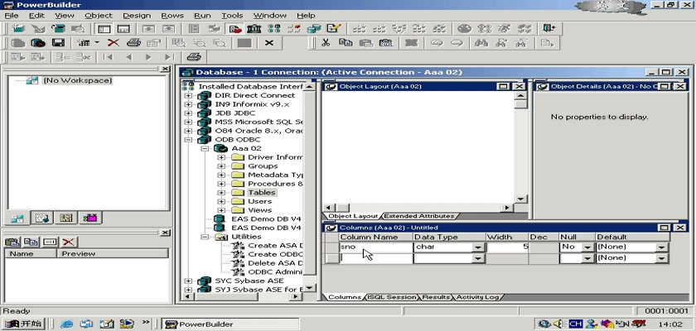Click the Database painter toolbar icon
The width and height of the screenshot is (696, 331).
click(x=314, y=29)
